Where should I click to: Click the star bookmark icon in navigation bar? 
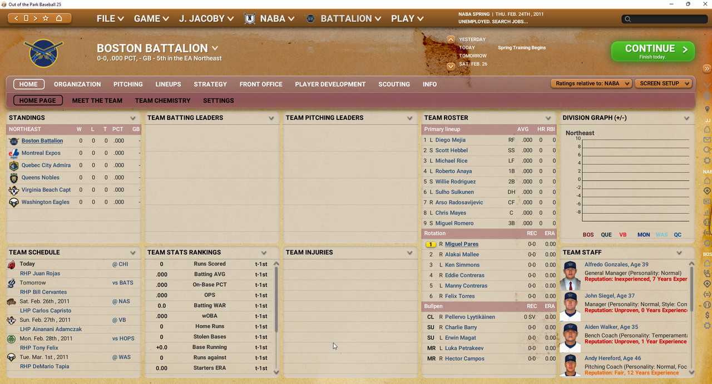[46, 18]
